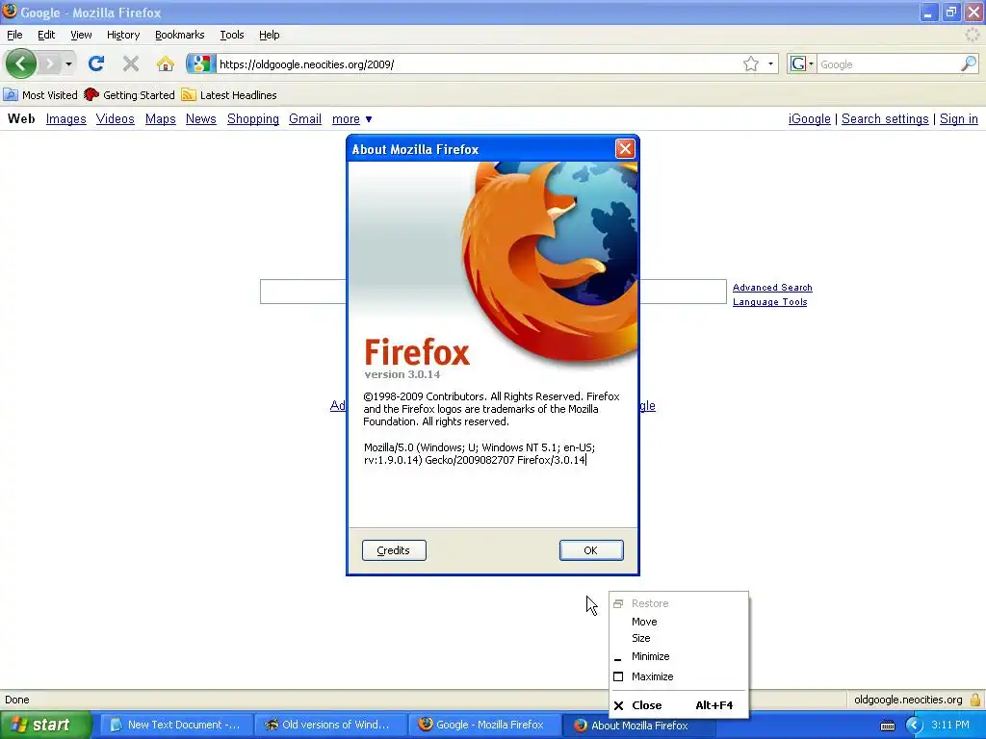Click the magnifying glass search icon

pyautogui.click(x=969, y=64)
